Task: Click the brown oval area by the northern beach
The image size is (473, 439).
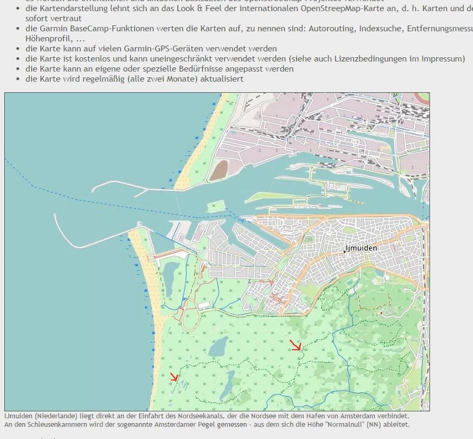Action: click(219, 171)
